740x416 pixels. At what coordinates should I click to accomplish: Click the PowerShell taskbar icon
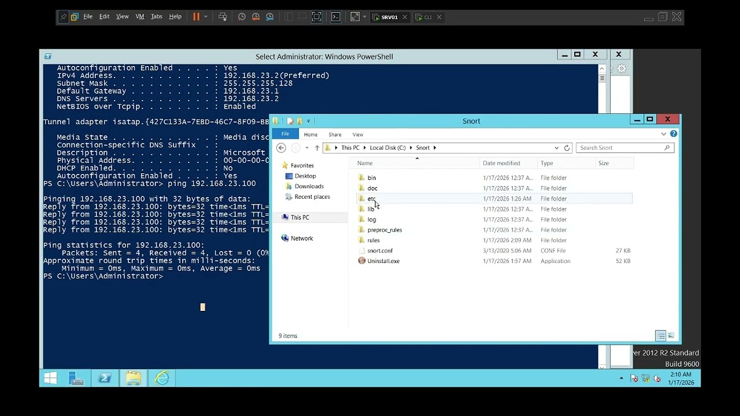pyautogui.click(x=105, y=378)
